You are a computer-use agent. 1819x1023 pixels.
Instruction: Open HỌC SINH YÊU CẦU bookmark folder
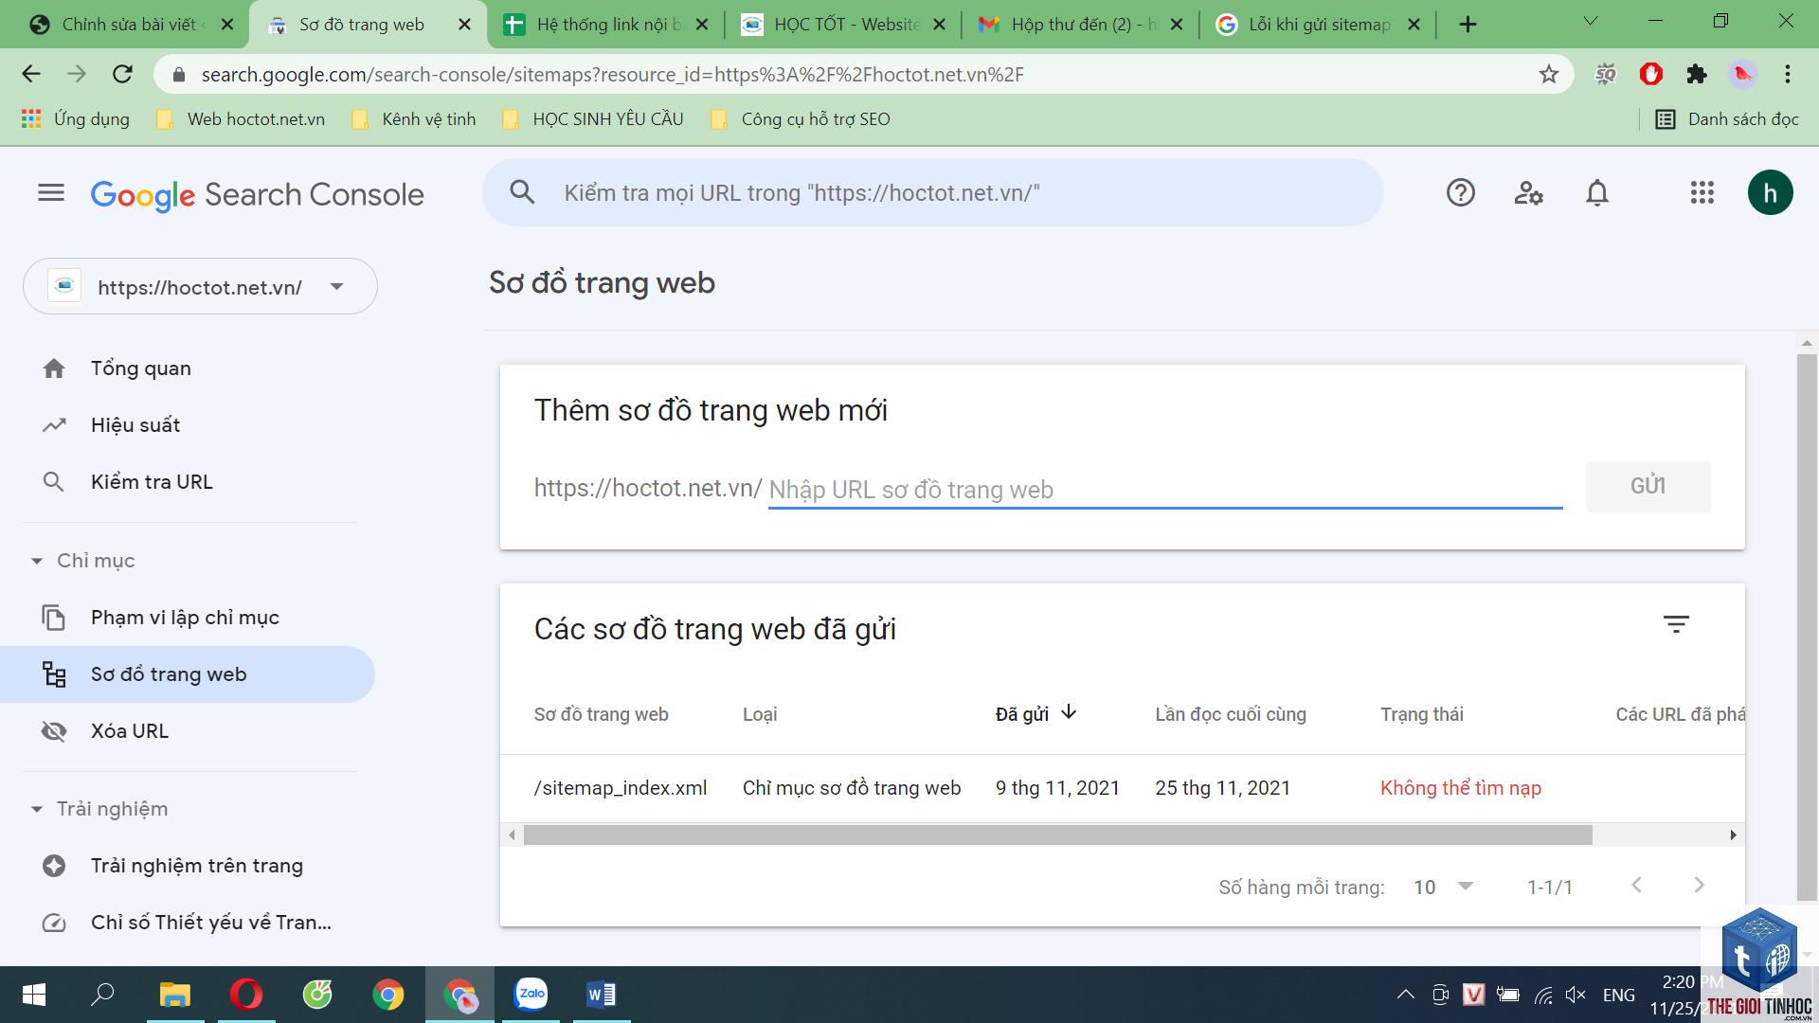point(593,119)
